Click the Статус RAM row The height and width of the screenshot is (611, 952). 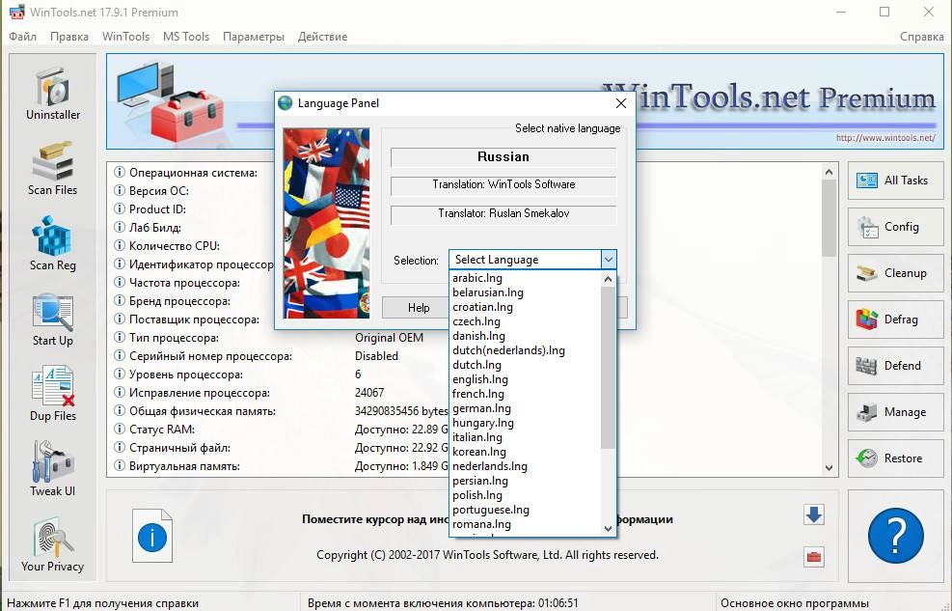click(280, 430)
